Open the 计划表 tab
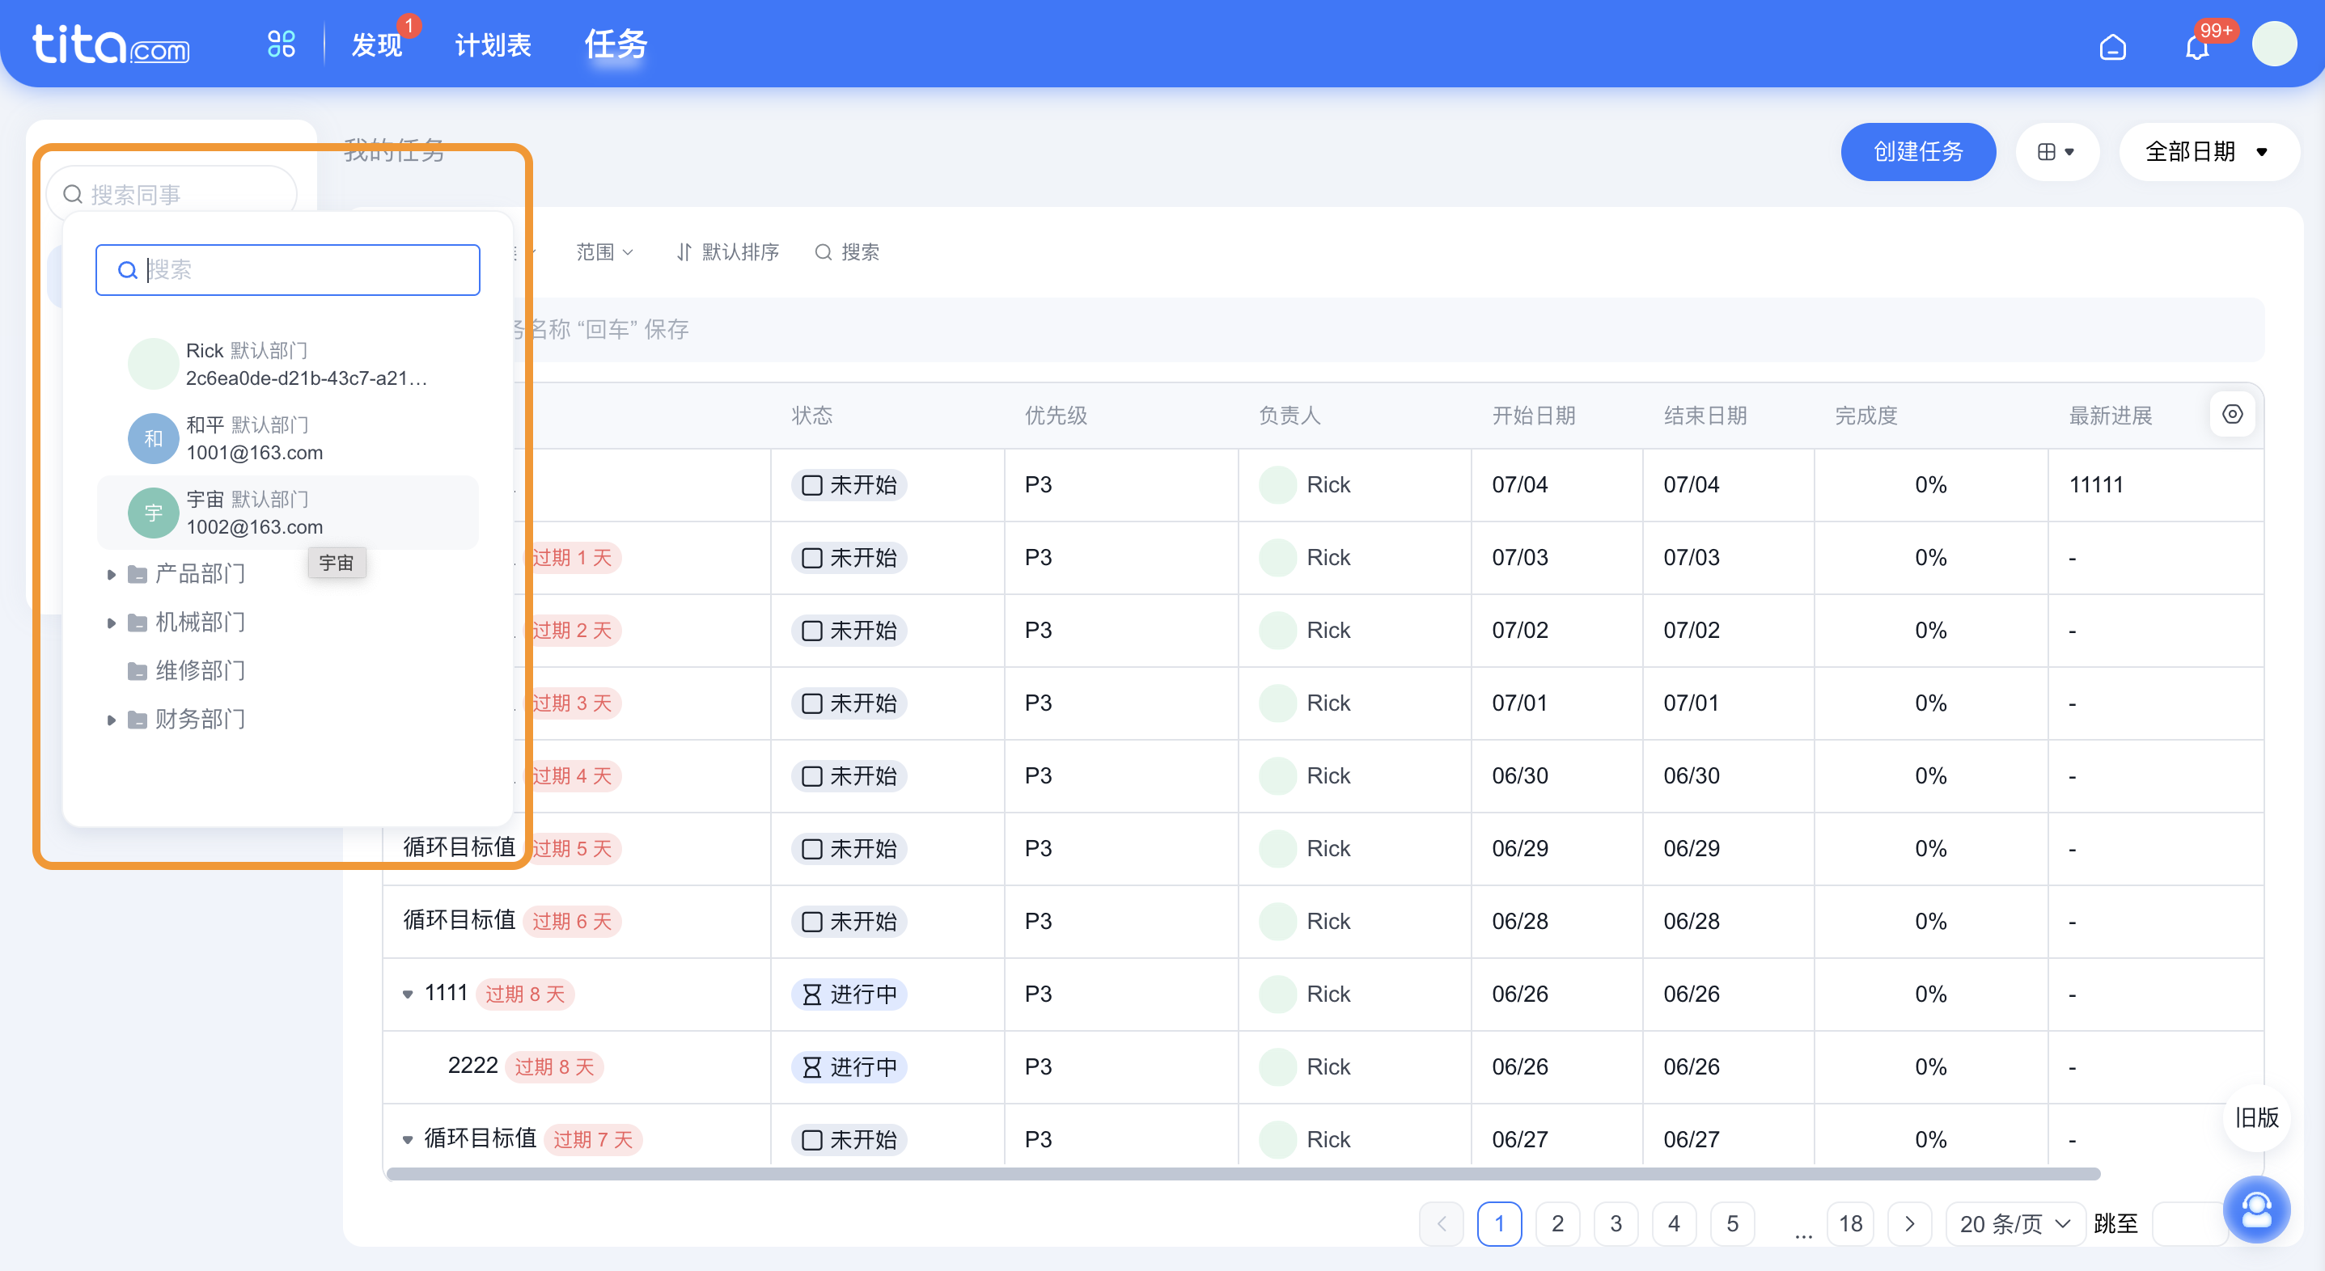2325x1271 pixels. point(493,44)
